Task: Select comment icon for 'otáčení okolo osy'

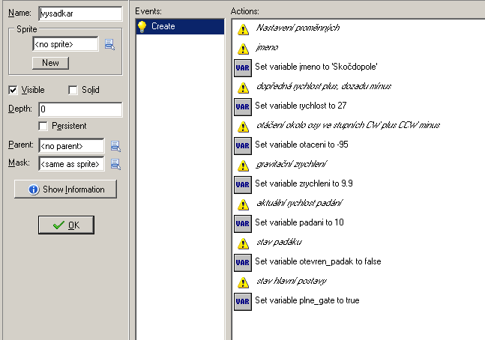Action: coord(243,127)
